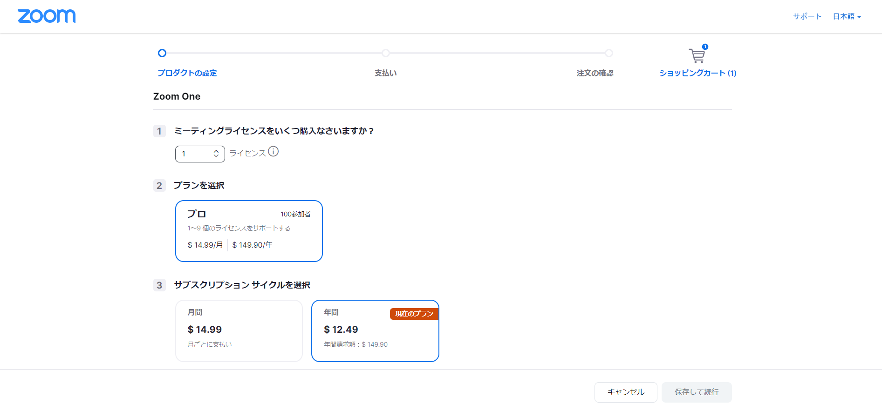Click the order confirmation step circle
The image size is (882, 404).
click(609, 53)
